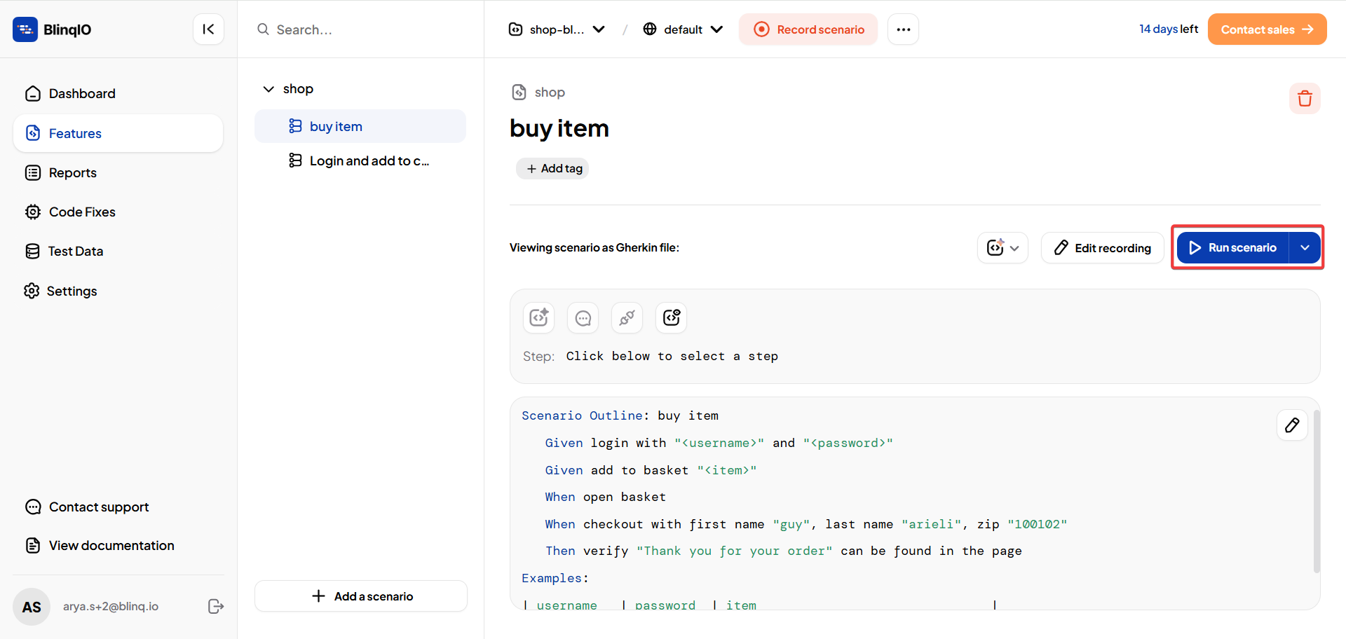Select the buy item scenario
1346x639 pixels.
click(360, 126)
